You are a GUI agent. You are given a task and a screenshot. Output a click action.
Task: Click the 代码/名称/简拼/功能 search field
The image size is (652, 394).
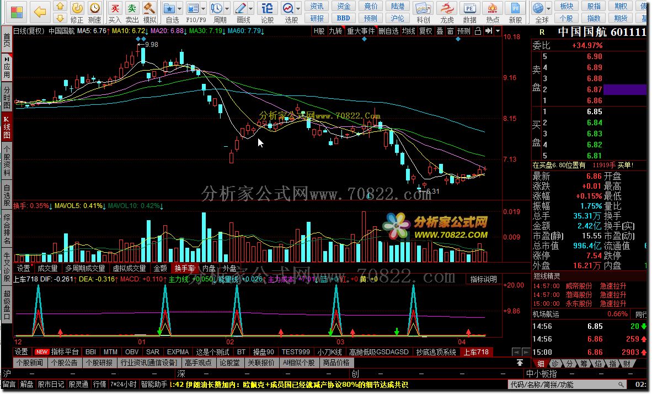click(x=568, y=385)
